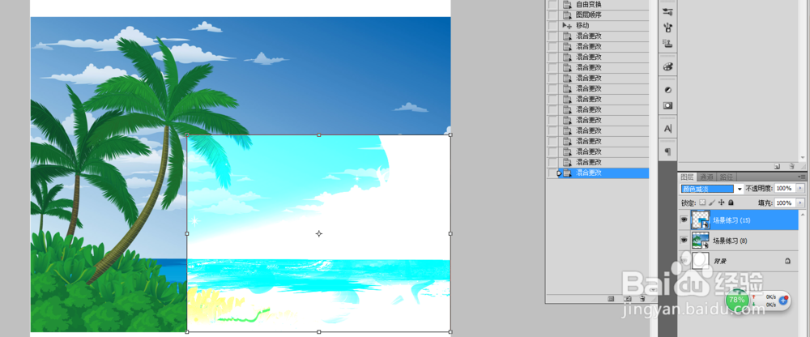Image resolution: width=810 pixels, height=337 pixels.
Task: Click the green 78% memory ball
Action: (x=737, y=301)
